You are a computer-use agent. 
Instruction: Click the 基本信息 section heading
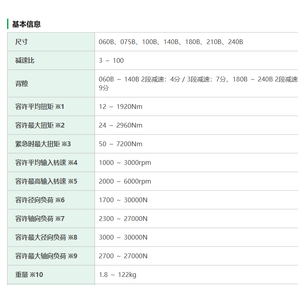26,24
